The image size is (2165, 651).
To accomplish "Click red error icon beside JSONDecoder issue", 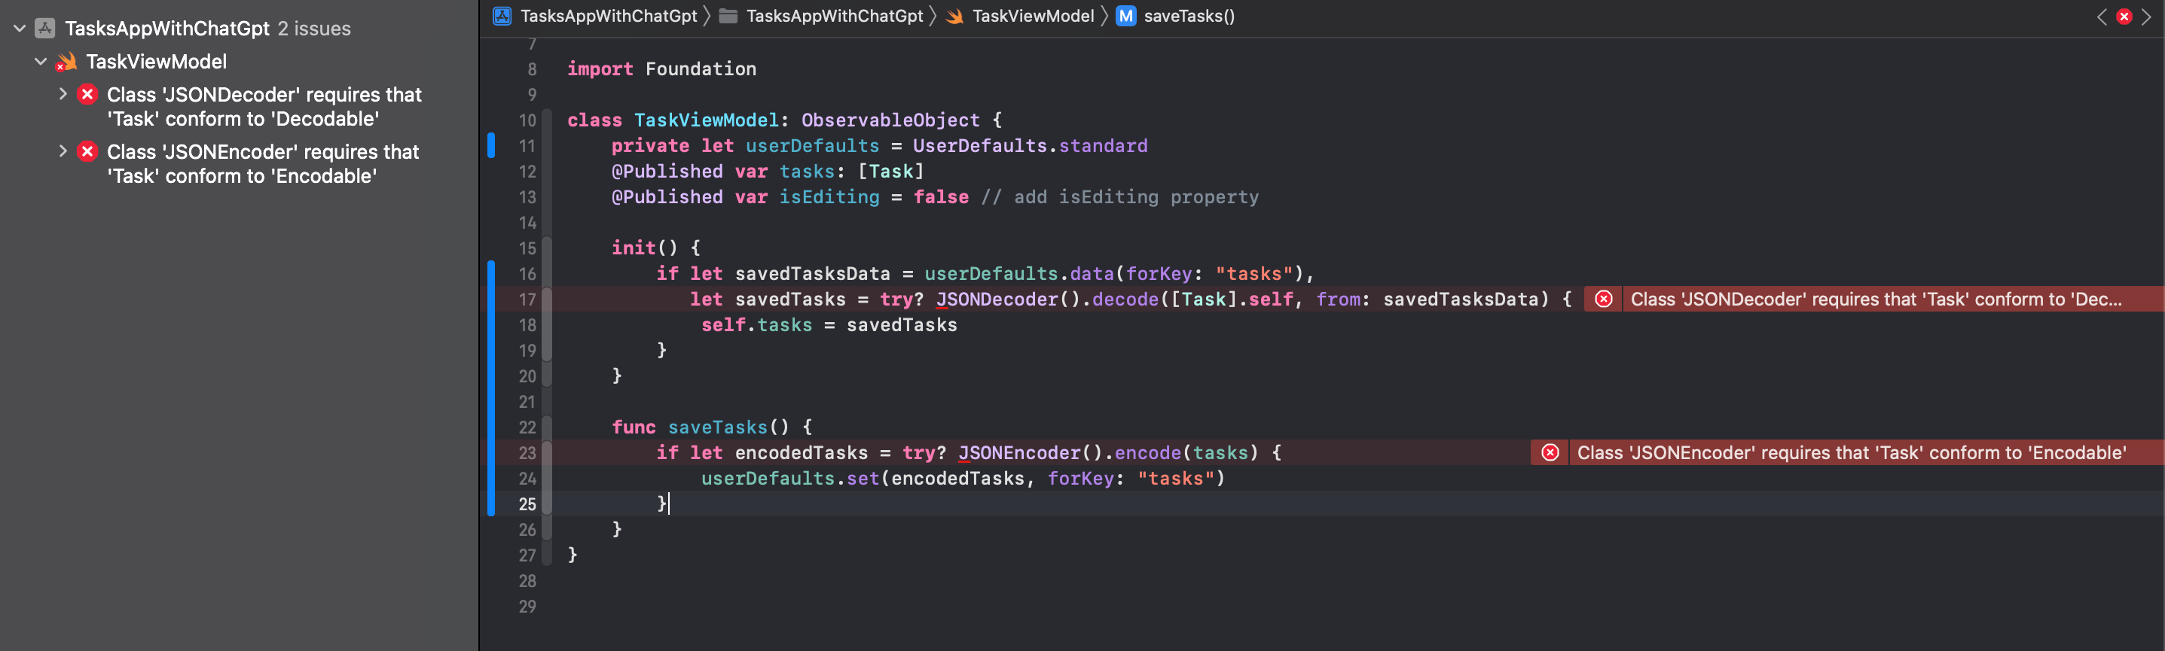I will [87, 94].
